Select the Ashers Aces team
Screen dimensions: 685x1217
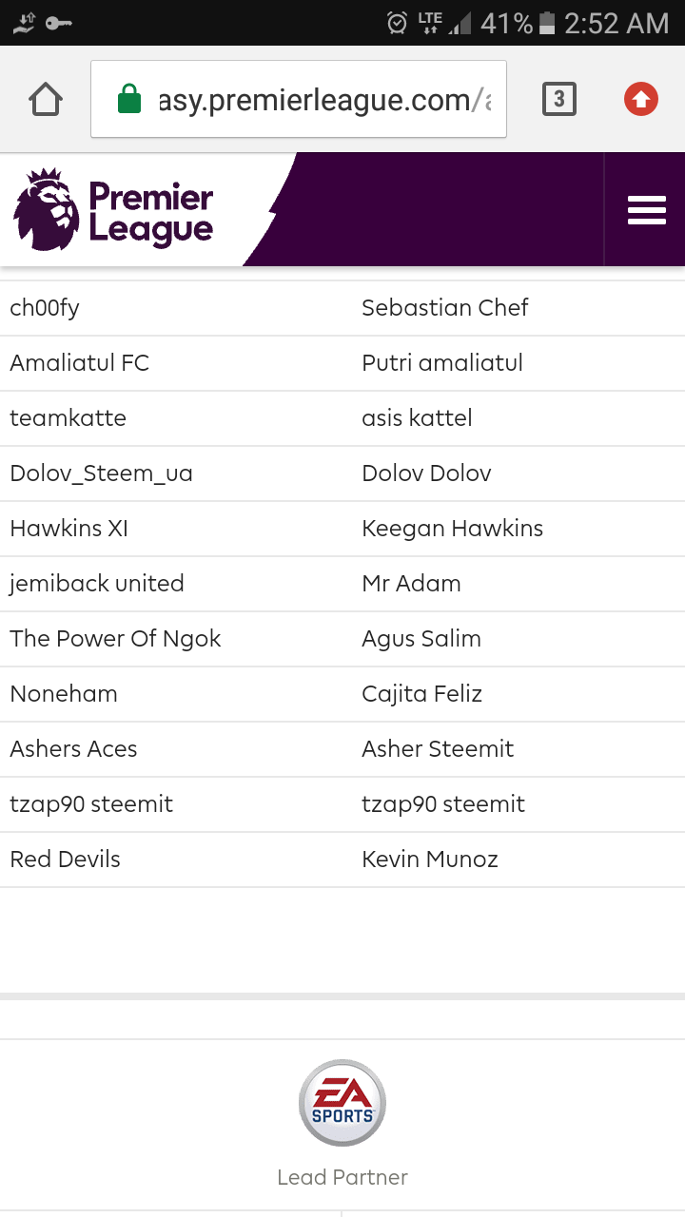pyautogui.click(x=74, y=749)
